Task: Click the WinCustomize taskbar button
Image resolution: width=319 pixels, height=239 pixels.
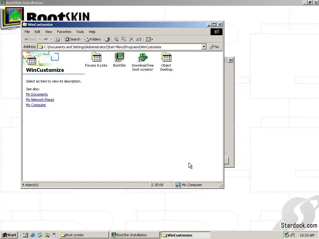Action: click(186, 235)
